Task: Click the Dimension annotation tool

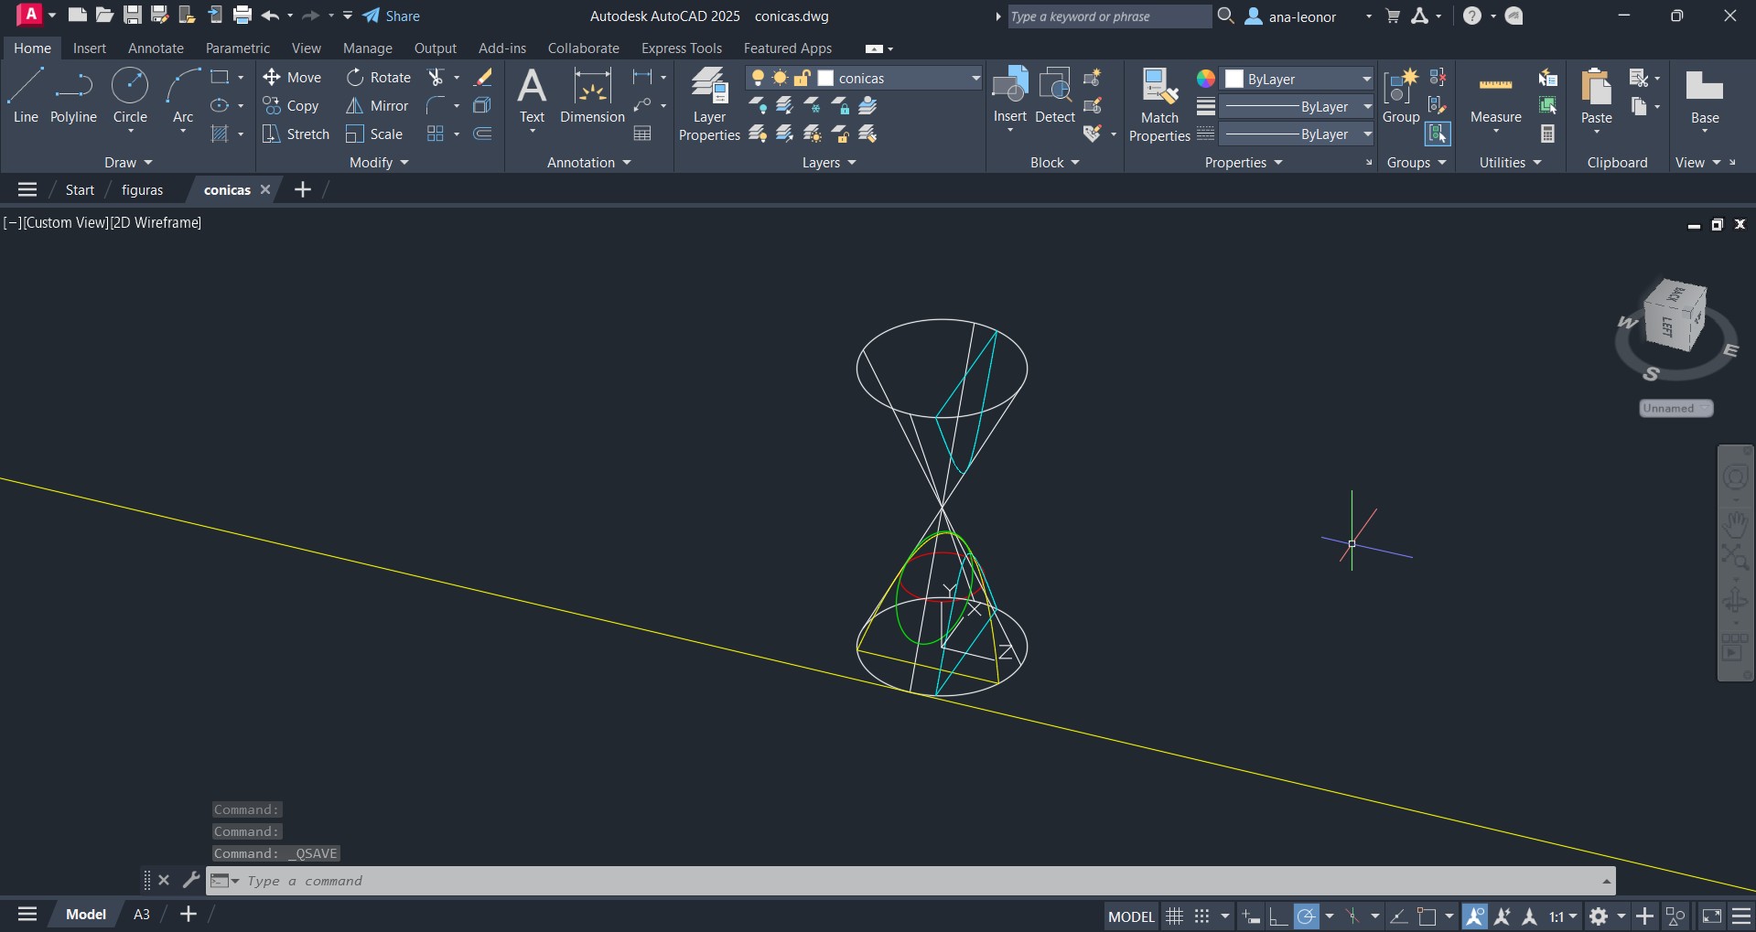Action: tap(592, 97)
